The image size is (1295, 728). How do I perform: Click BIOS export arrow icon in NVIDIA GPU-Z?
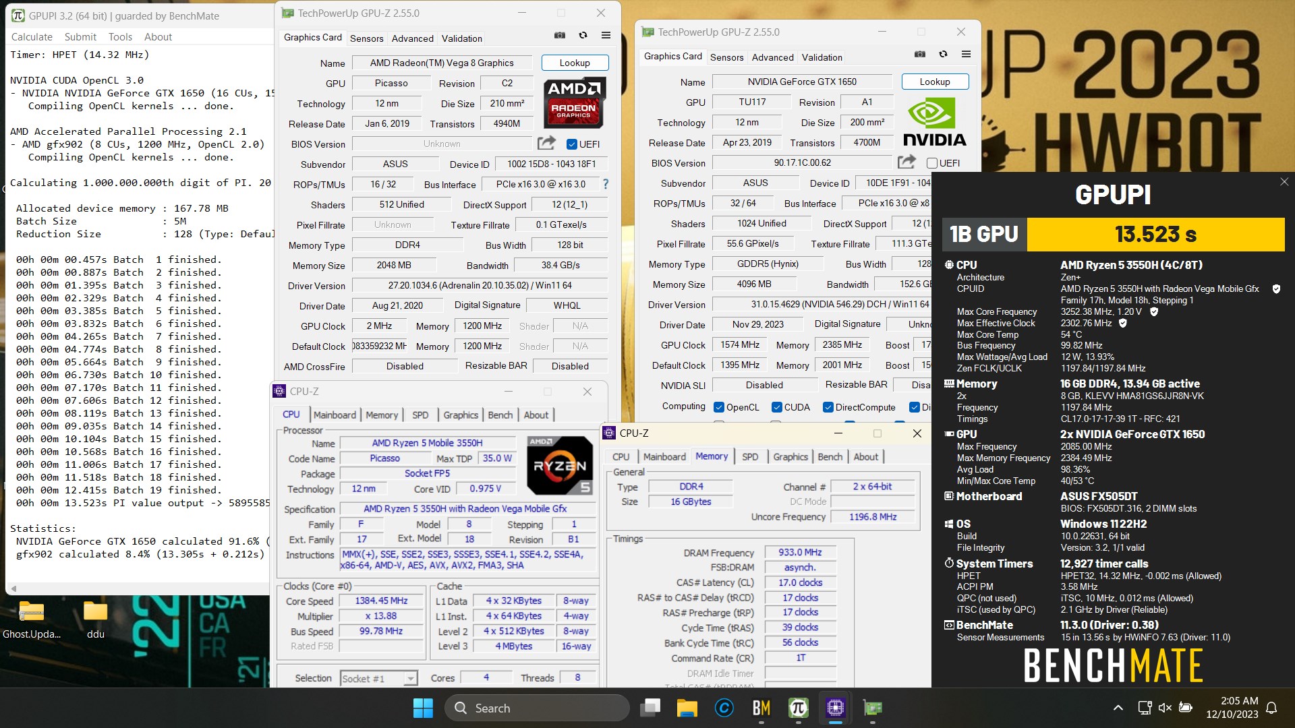pyautogui.click(x=906, y=162)
